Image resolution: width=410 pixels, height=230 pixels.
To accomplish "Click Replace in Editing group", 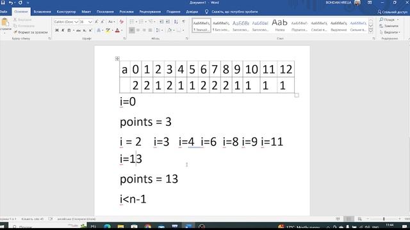I will pos(389,26).
